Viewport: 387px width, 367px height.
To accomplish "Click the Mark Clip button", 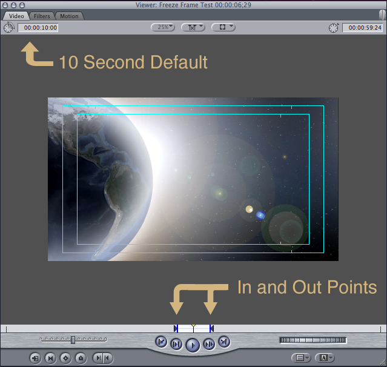I will 51,358.
